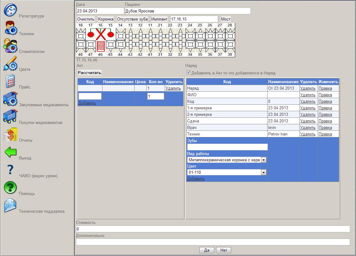Click the Да confirm button
The width and height of the screenshot is (356, 256).
tap(206, 250)
